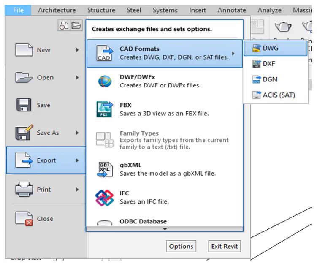Click the FBX file icon
The width and height of the screenshot is (317, 266).
[x=104, y=109]
